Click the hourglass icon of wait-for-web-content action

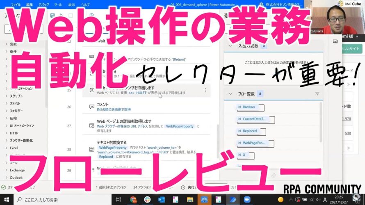[92, 90]
